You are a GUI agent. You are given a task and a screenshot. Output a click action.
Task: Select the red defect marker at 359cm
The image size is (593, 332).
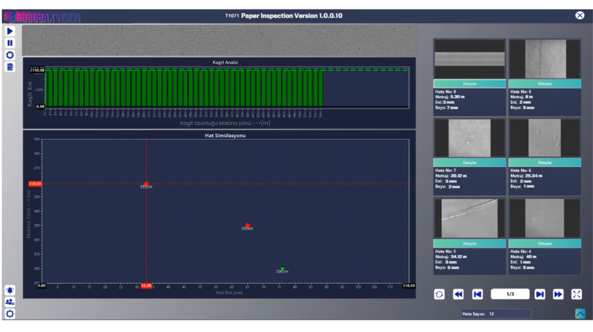coord(146,184)
